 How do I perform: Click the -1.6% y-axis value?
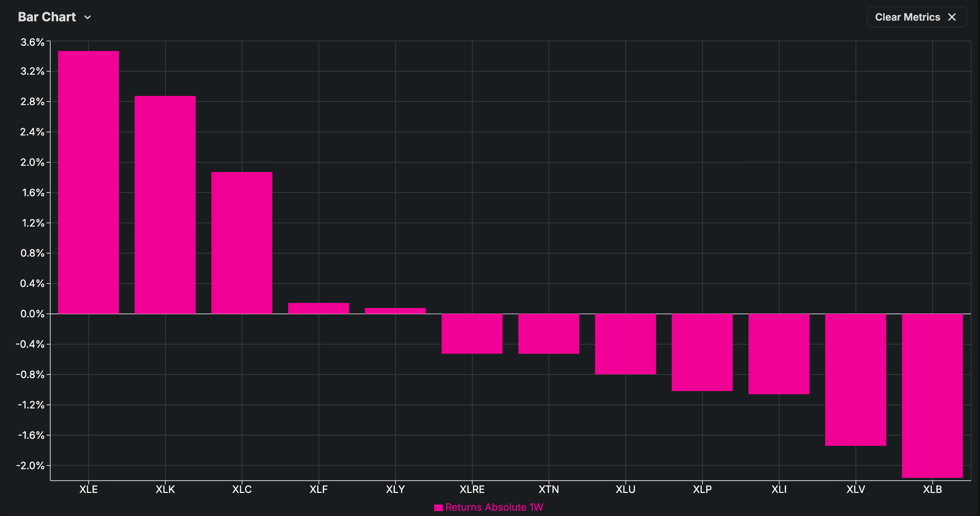click(x=31, y=435)
